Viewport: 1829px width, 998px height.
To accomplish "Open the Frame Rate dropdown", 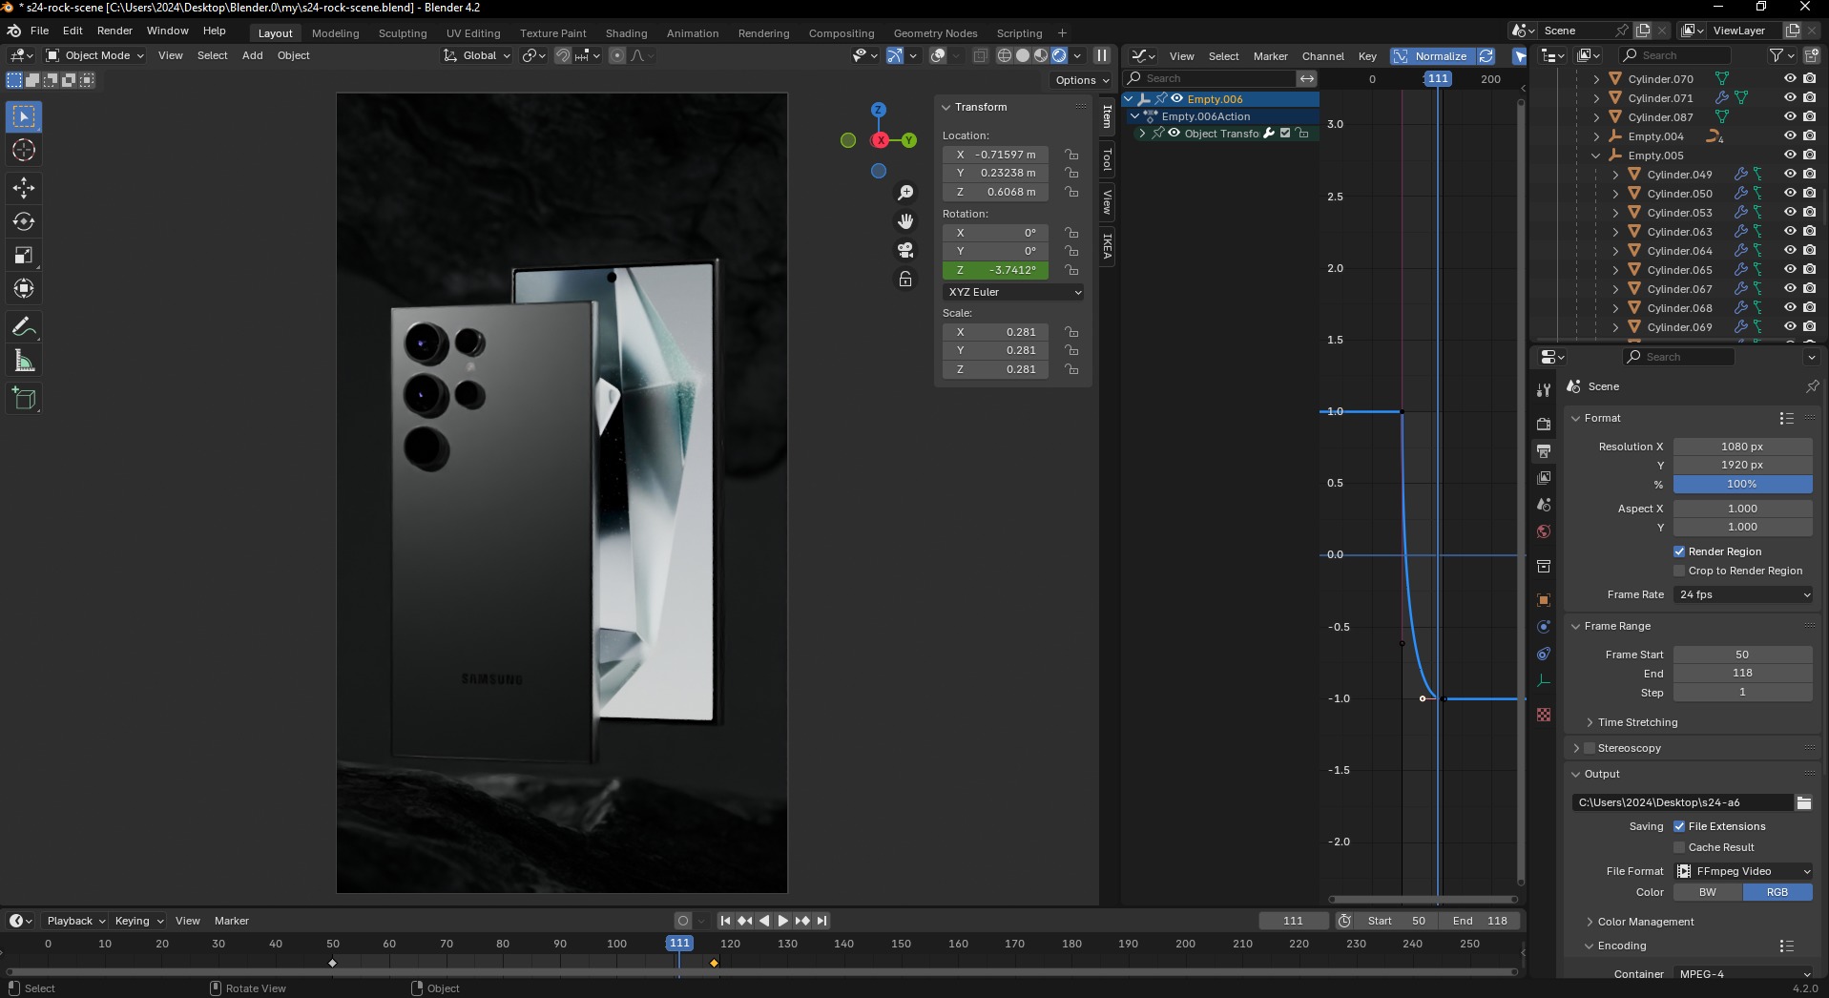I will 1742,594.
